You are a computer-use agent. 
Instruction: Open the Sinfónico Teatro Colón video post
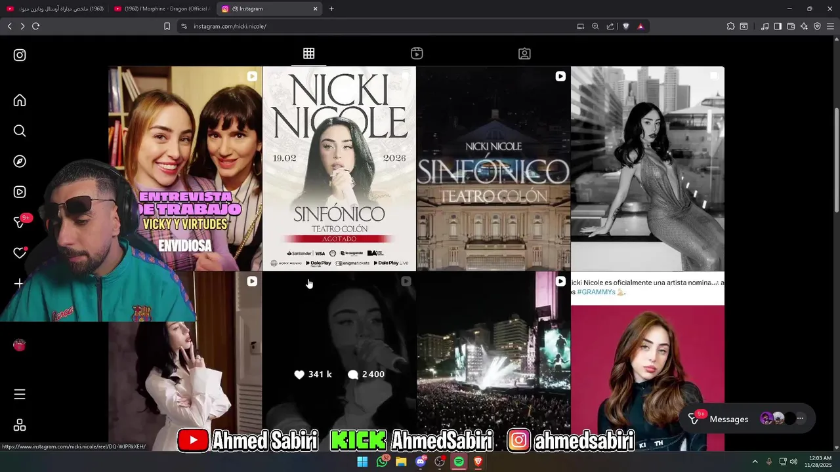pos(493,168)
